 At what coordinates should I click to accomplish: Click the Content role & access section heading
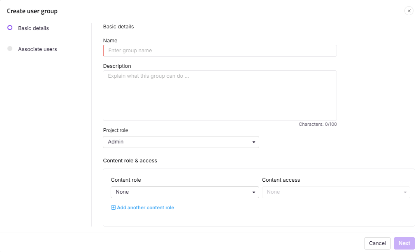click(130, 160)
